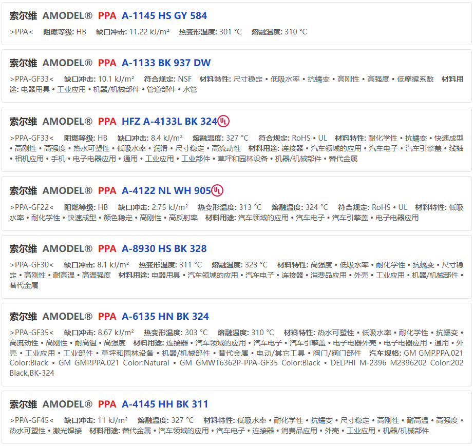Open the A-1145 HS GY 584 product link
Screen dimensions: 474x446
click(164, 16)
